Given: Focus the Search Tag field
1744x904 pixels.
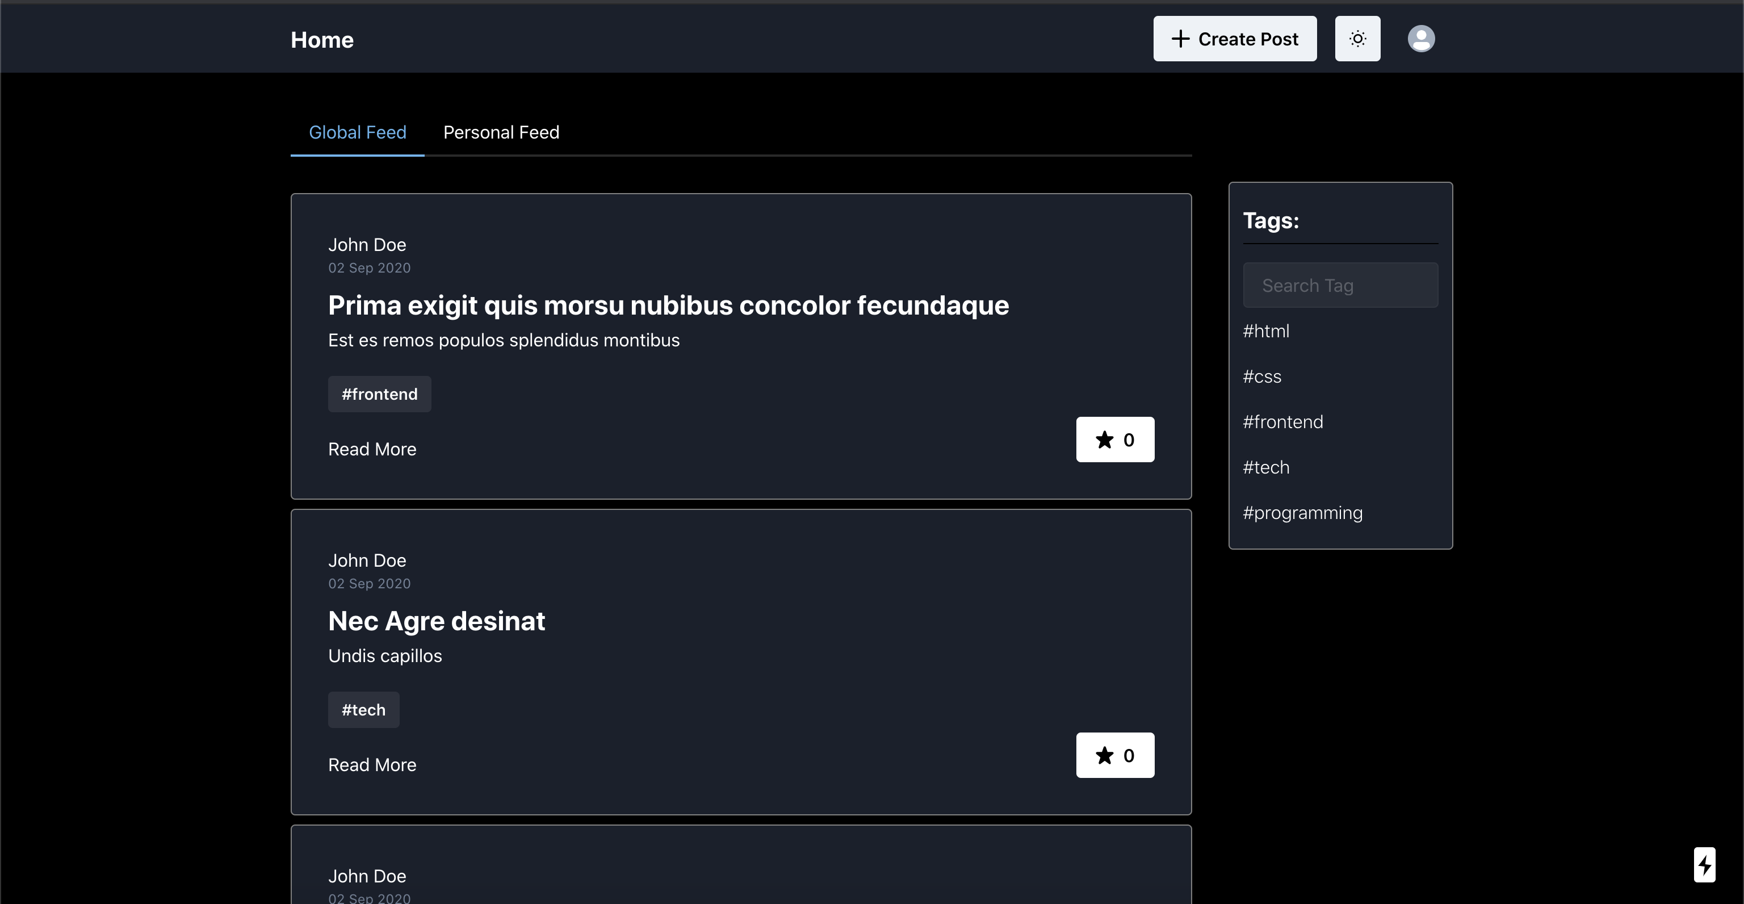Looking at the screenshot, I should (1340, 285).
